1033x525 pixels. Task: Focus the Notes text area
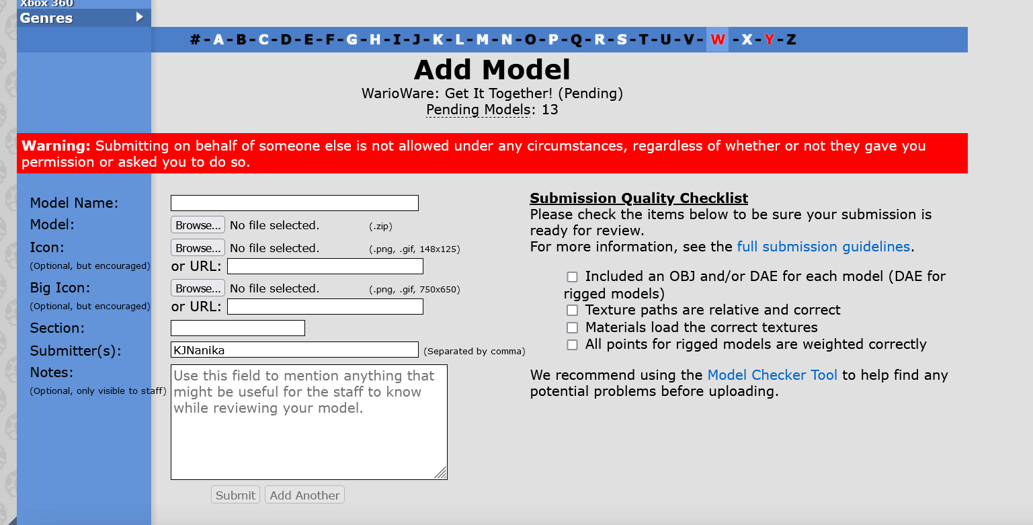[x=309, y=422]
